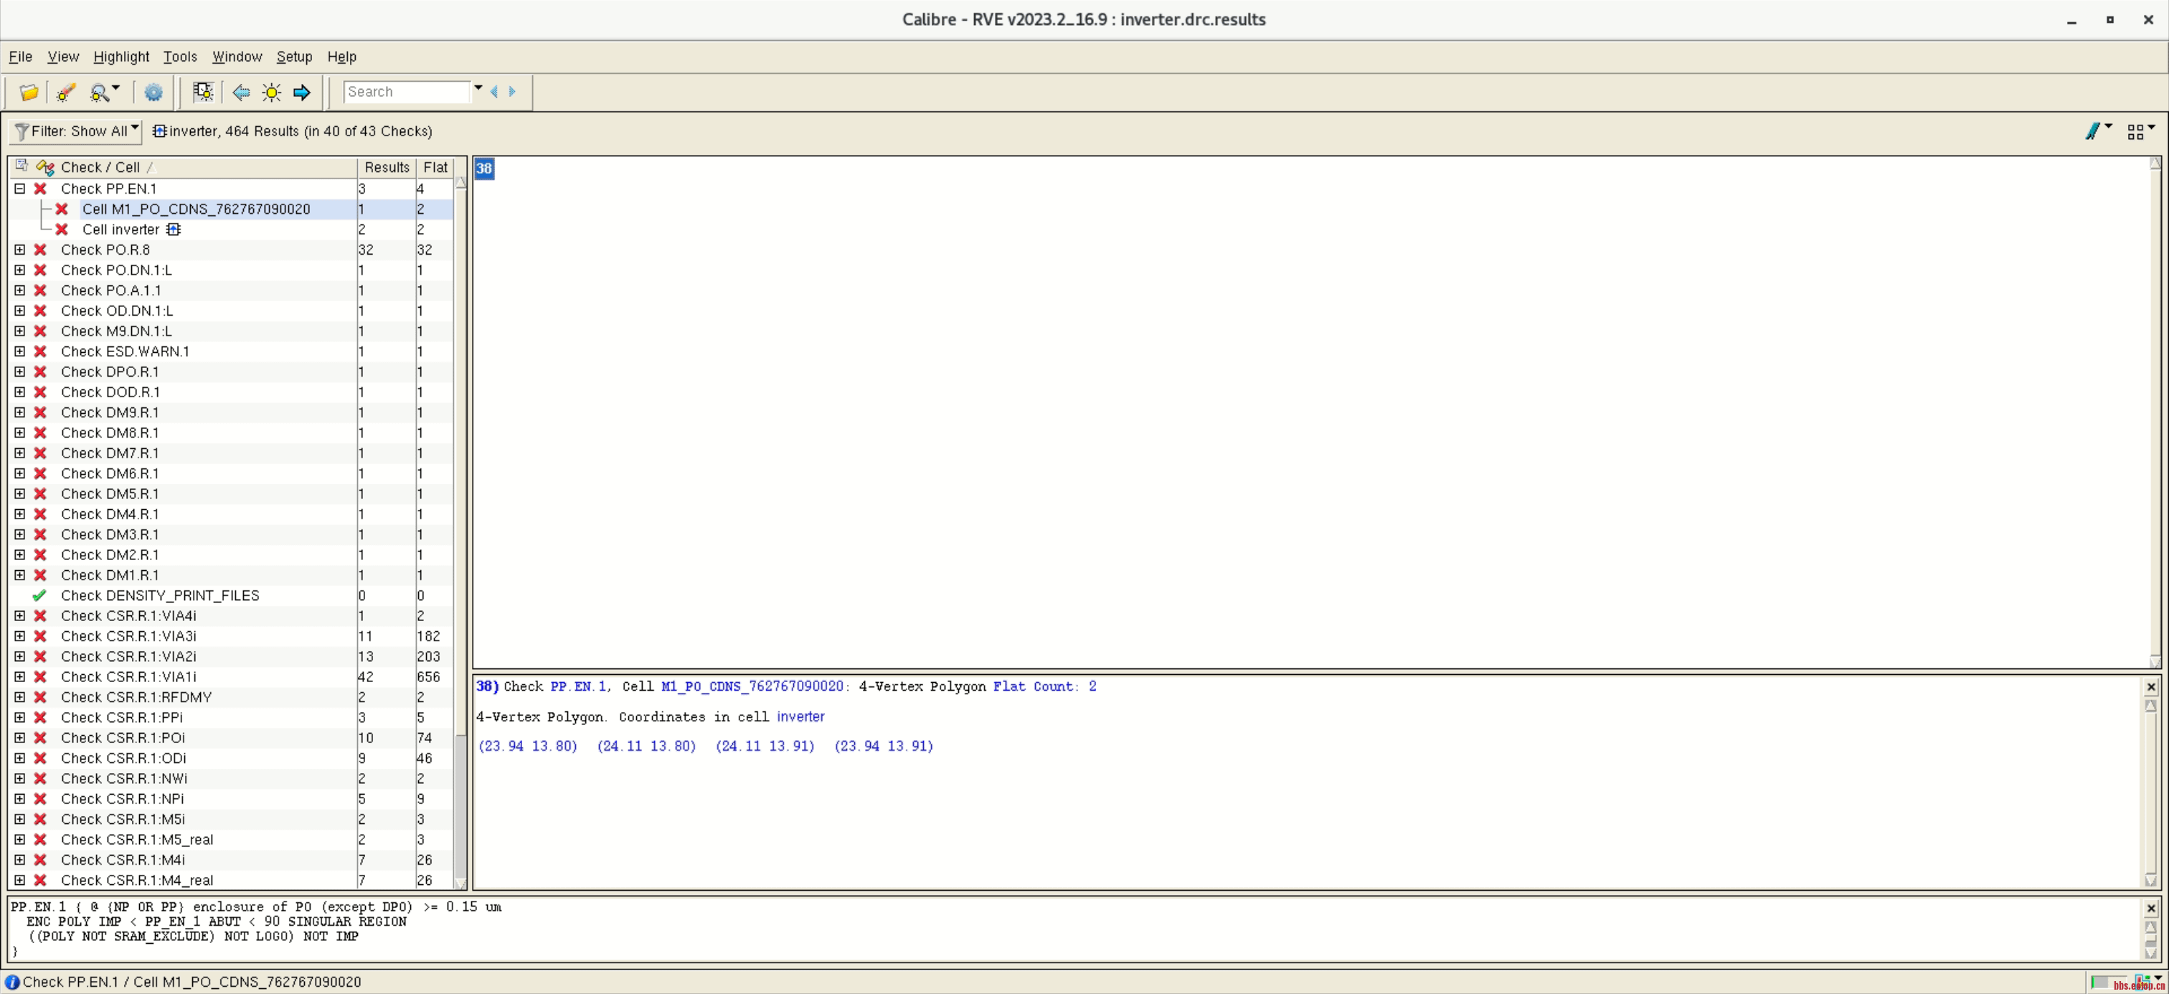The width and height of the screenshot is (2169, 994).
Task: Click coordinate link (23.94 13.80)
Action: click(527, 747)
